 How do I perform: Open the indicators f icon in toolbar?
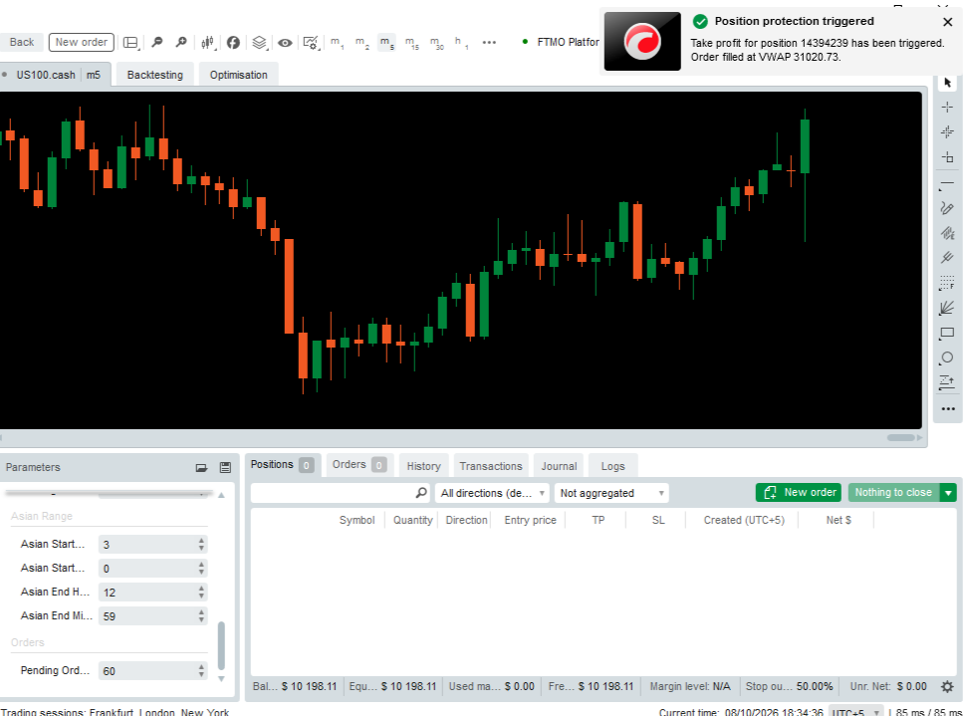(x=233, y=42)
